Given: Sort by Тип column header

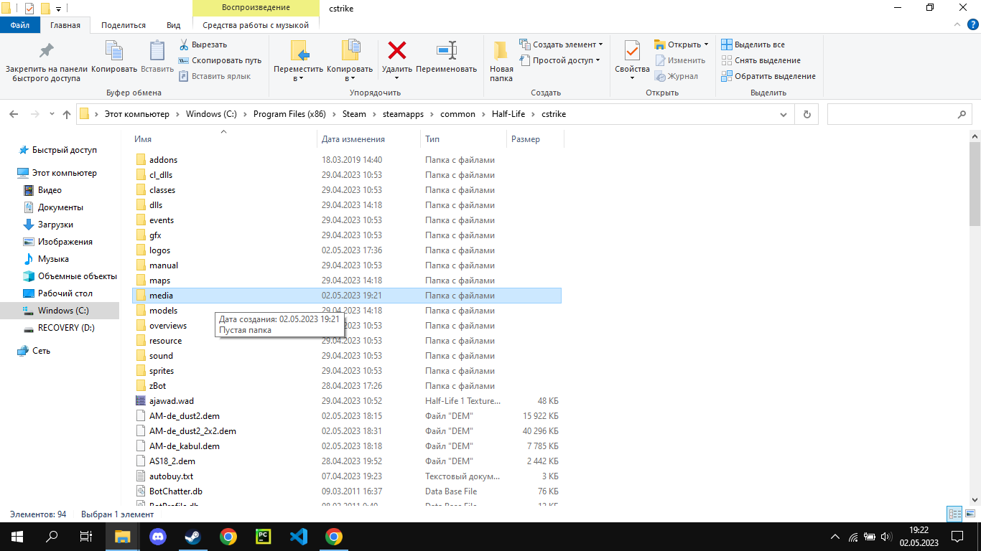Looking at the screenshot, I should coord(463,139).
